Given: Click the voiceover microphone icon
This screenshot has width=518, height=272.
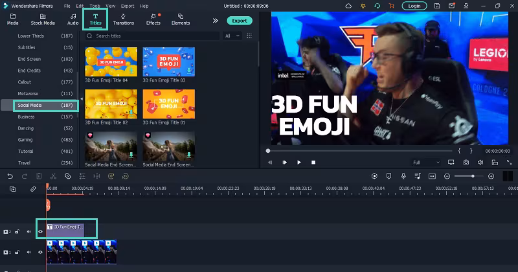Looking at the screenshot, I should pyautogui.click(x=403, y=176).
